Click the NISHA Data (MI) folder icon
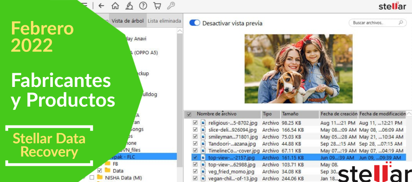 pyautogui.click(x=100, y=177)
